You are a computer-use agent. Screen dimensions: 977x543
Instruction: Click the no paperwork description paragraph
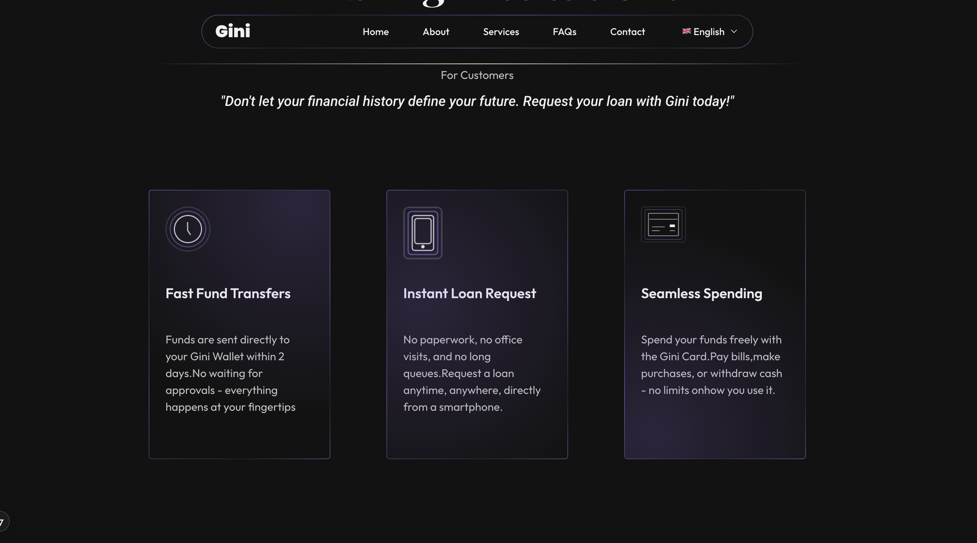(472, 373)
